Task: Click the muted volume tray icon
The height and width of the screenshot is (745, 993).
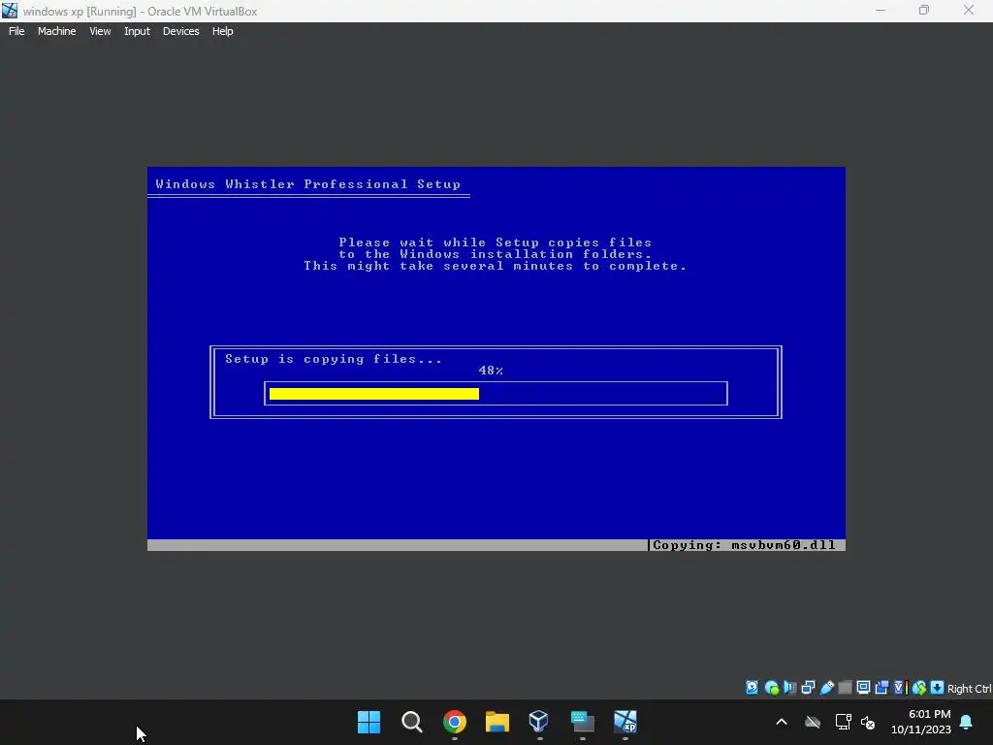Action: click(x=868, y=722)
